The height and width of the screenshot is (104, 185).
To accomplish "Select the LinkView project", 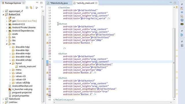I will [11, 102].
